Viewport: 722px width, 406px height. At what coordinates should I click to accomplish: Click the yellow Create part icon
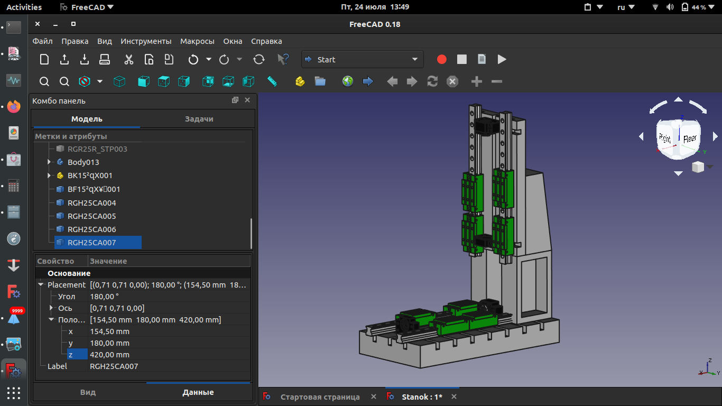click(x=300, y=81)
